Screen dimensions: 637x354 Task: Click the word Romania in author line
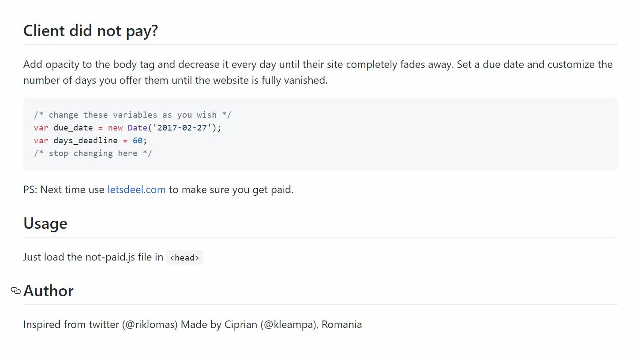point(341,325)
